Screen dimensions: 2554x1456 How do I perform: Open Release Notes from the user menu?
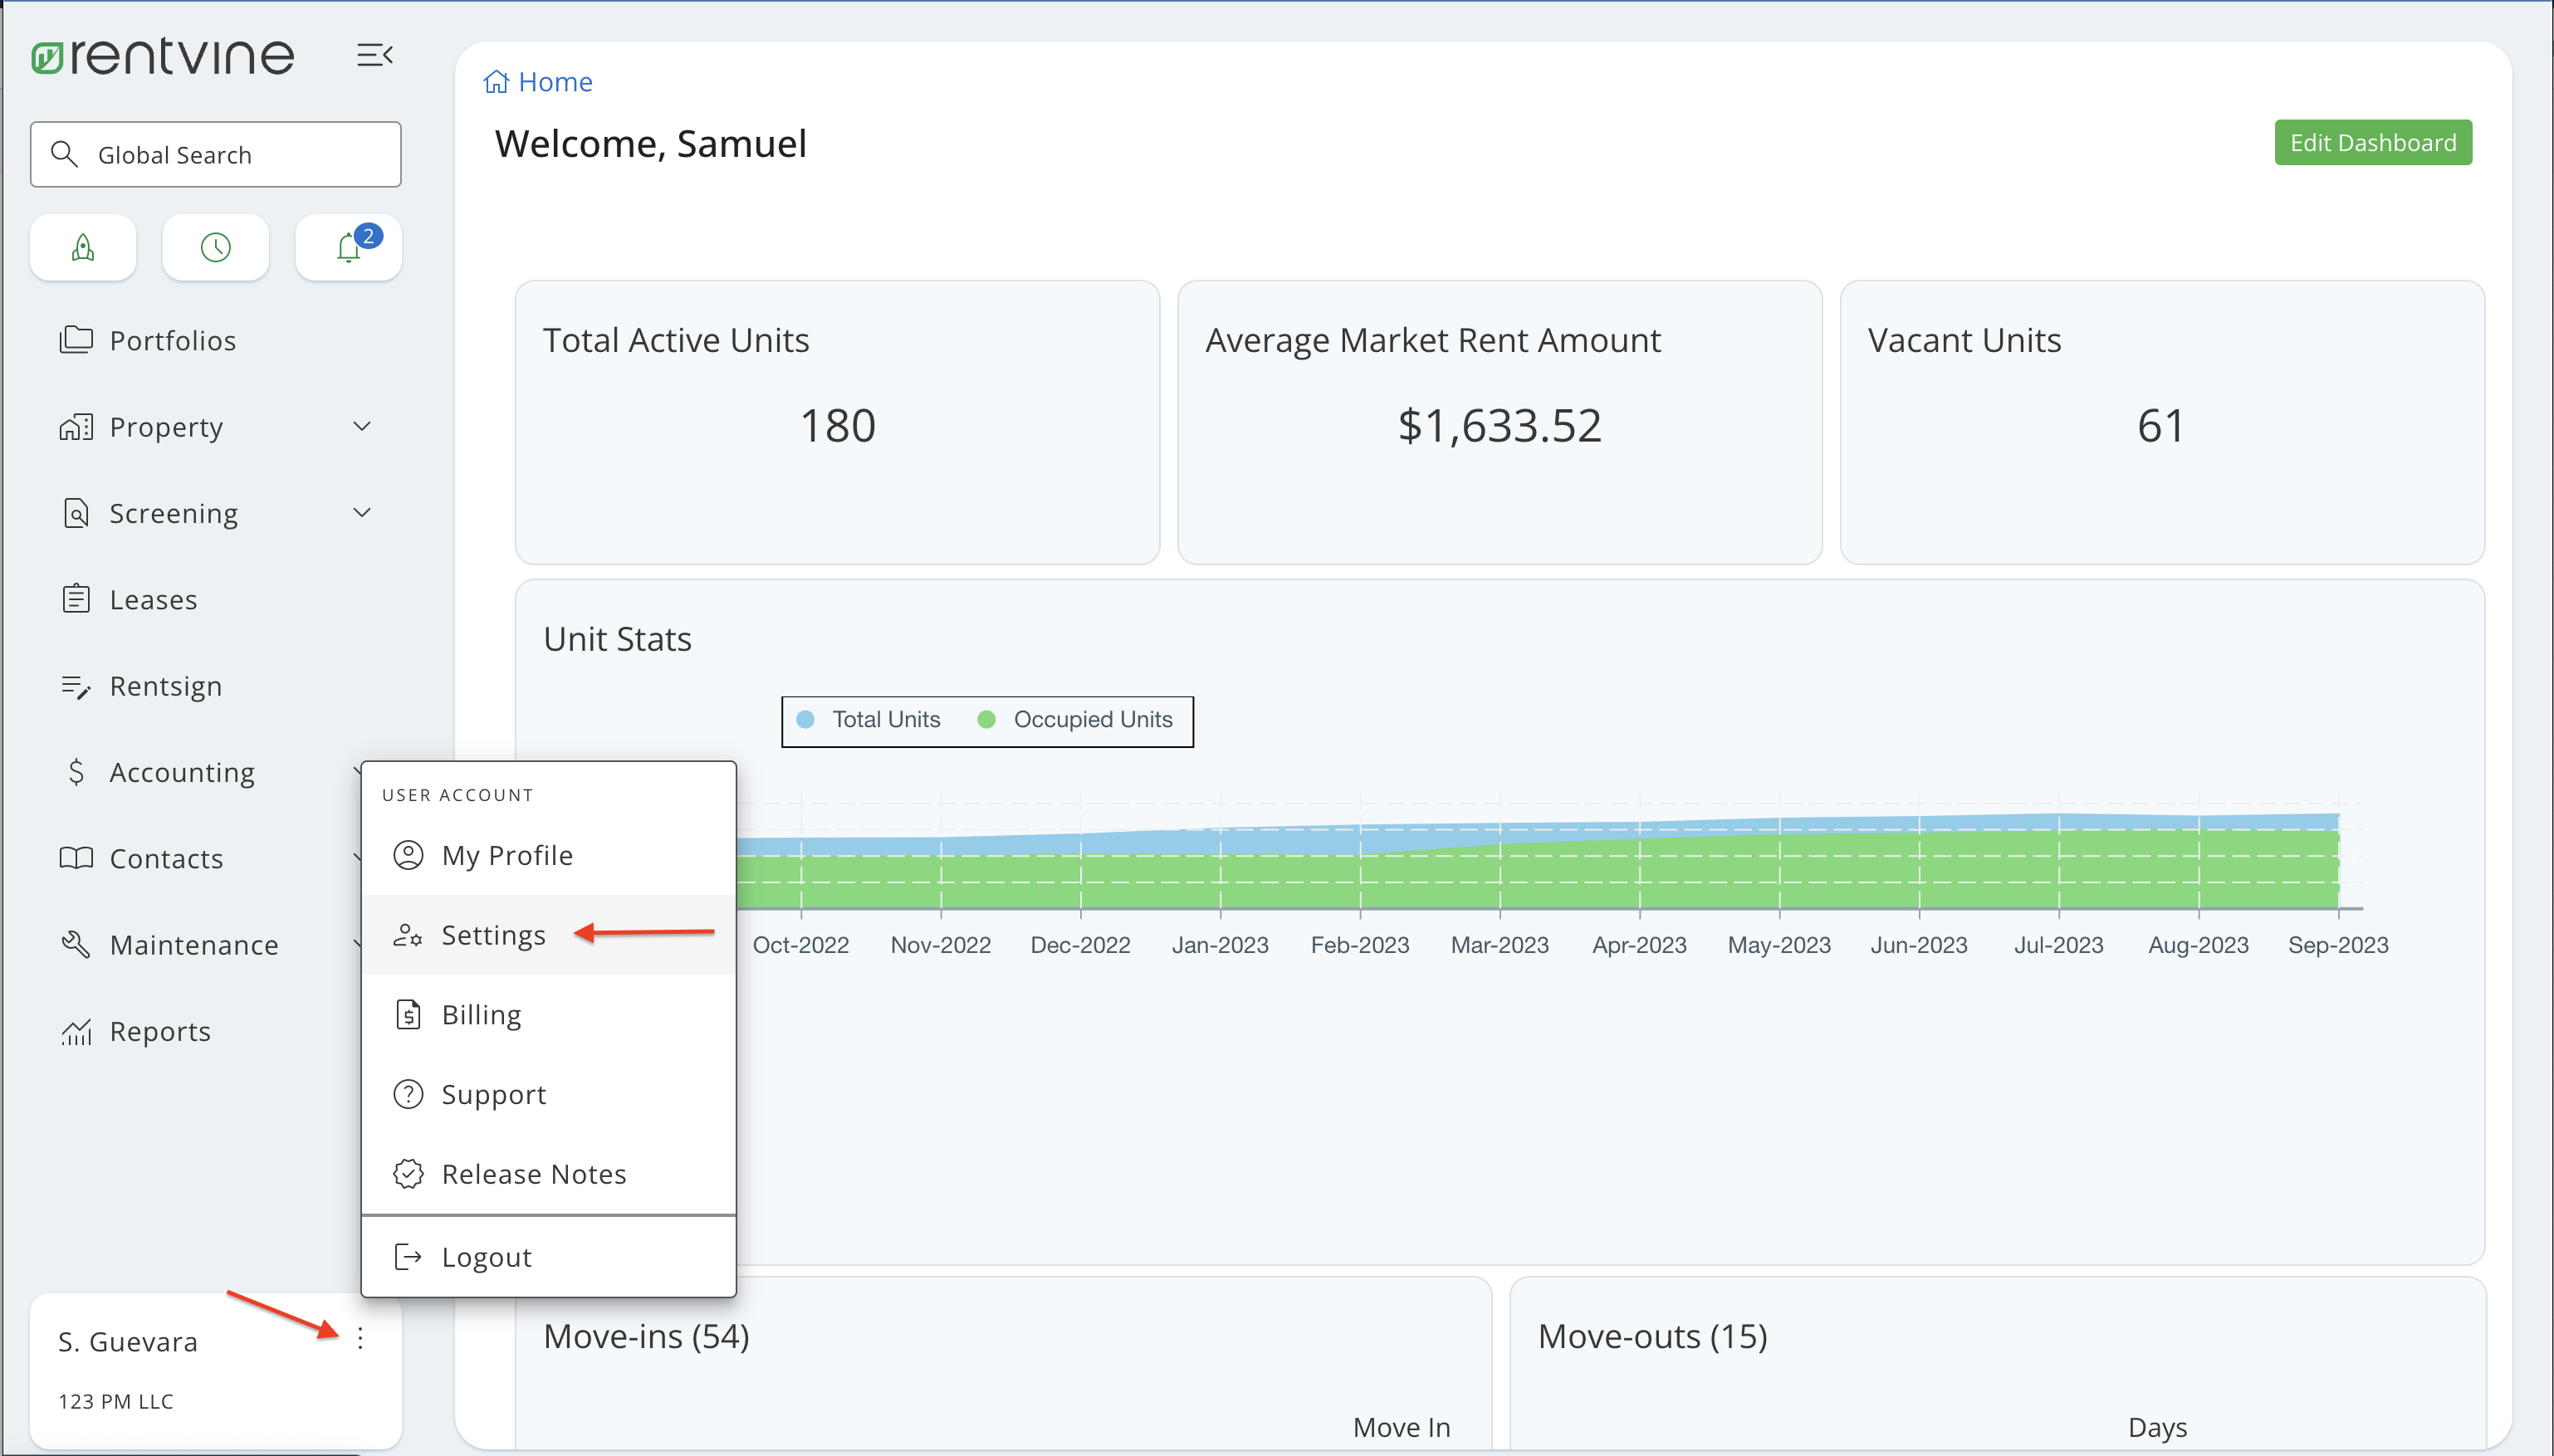(534, 1174)
